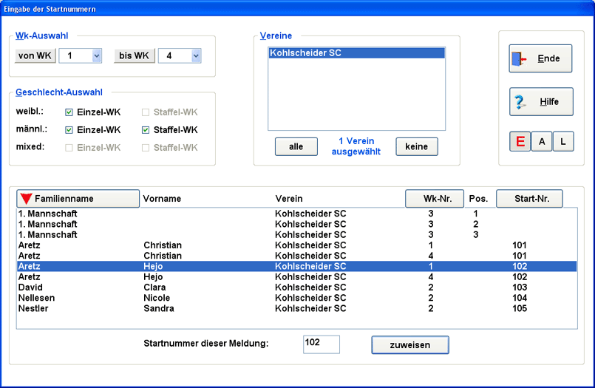Open the von WK dropdown
Viewport: 595px width, 388px height.
[96, 56]
